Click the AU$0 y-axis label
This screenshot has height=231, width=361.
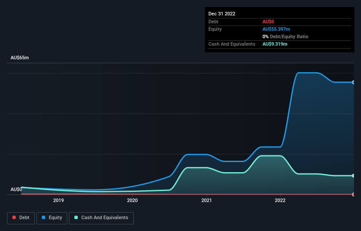pos(16,189)
